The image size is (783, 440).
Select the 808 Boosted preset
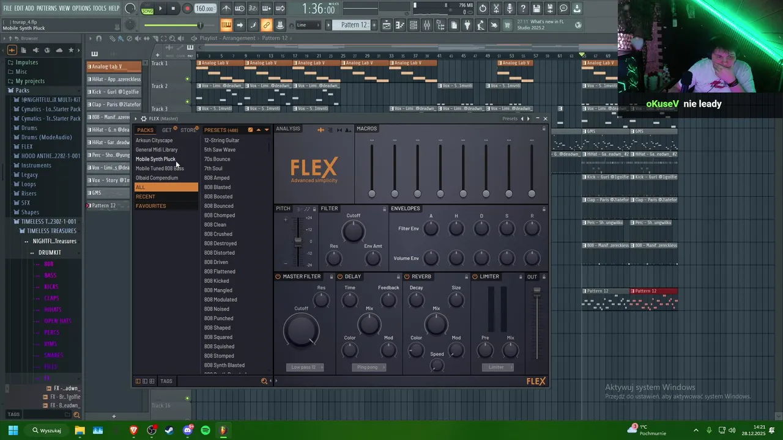click(218, 197)
